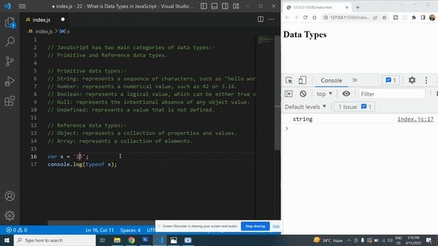
Task: Open Chrome profile avatar
Action: pyautogui.click(x=432, y=17)
